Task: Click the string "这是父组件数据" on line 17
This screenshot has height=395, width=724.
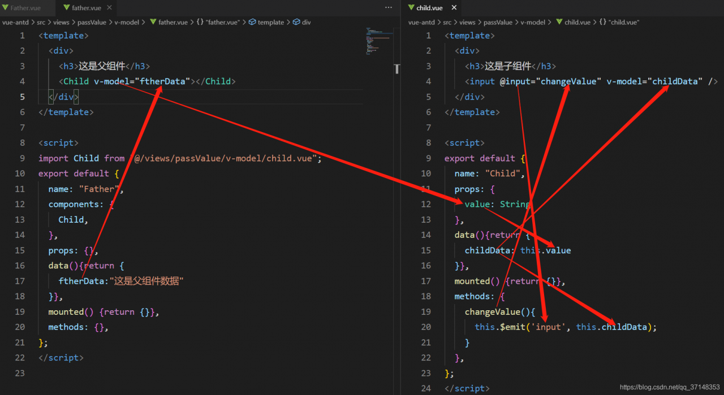Action: click(x=147, y=281)
